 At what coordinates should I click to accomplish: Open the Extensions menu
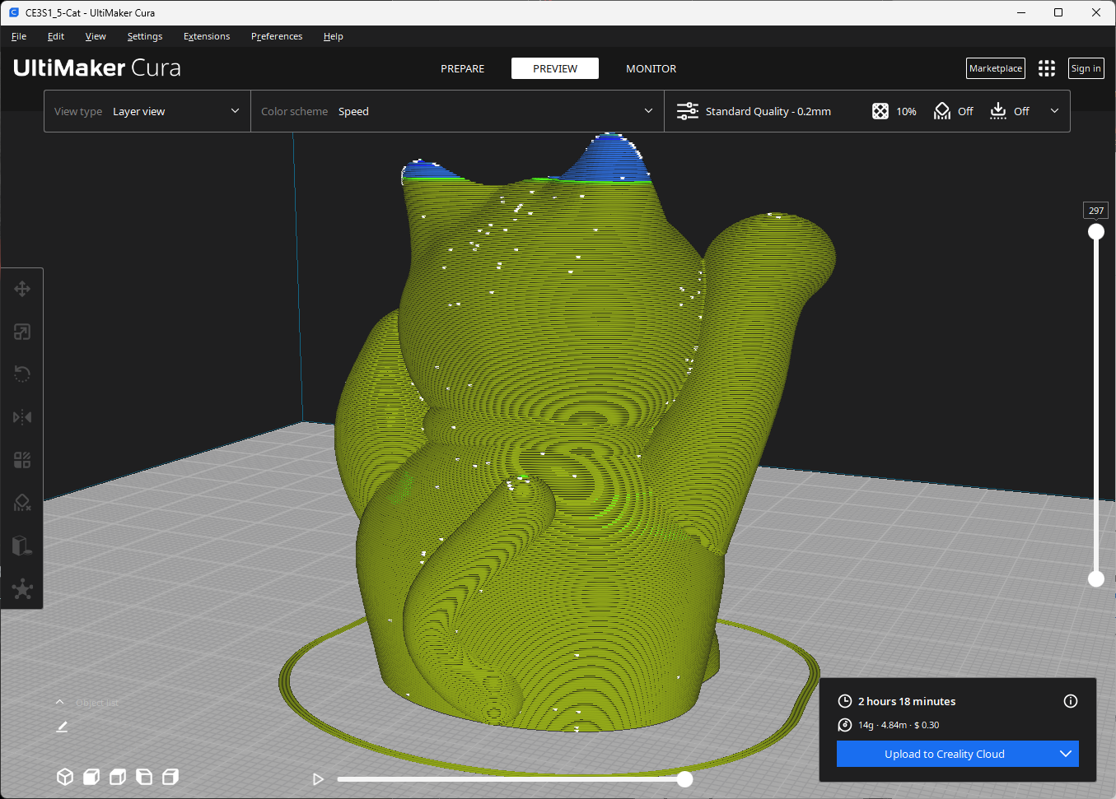point(206,36)
